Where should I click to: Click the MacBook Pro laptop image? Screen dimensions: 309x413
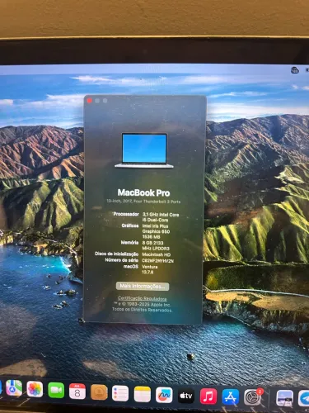coord(144,150)
